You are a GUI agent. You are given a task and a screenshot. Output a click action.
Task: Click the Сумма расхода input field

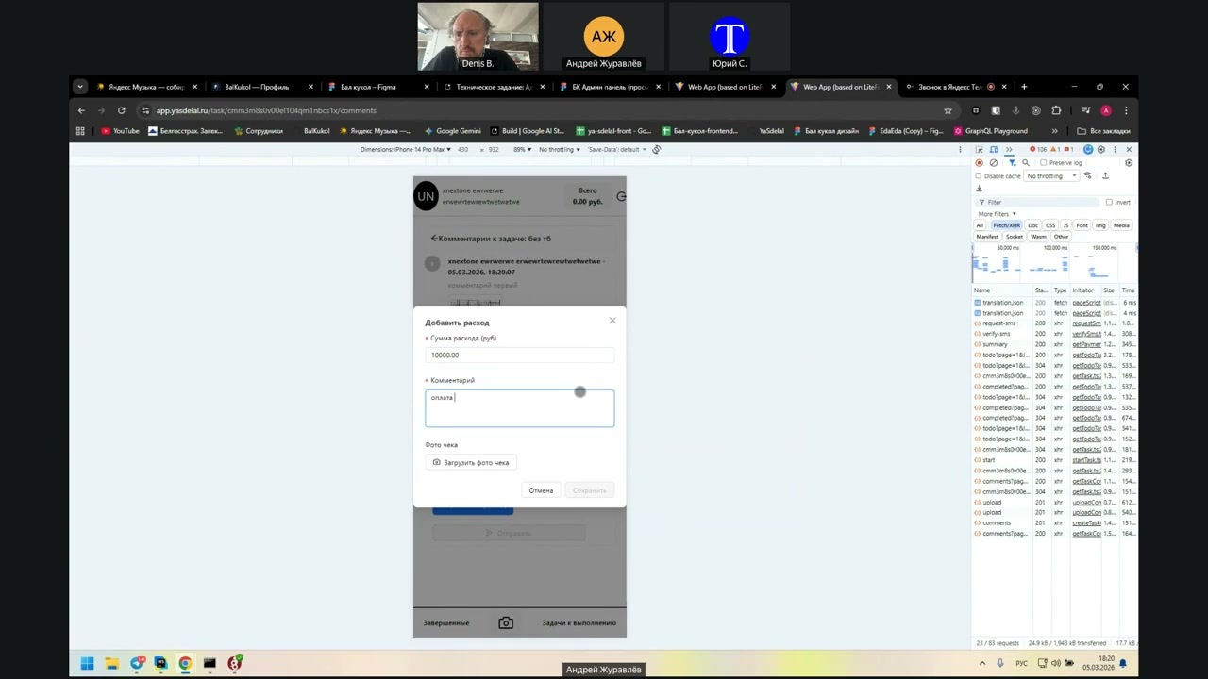519,356
